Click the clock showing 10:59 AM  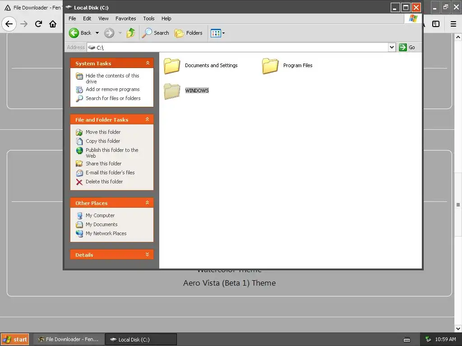(445, 339)
